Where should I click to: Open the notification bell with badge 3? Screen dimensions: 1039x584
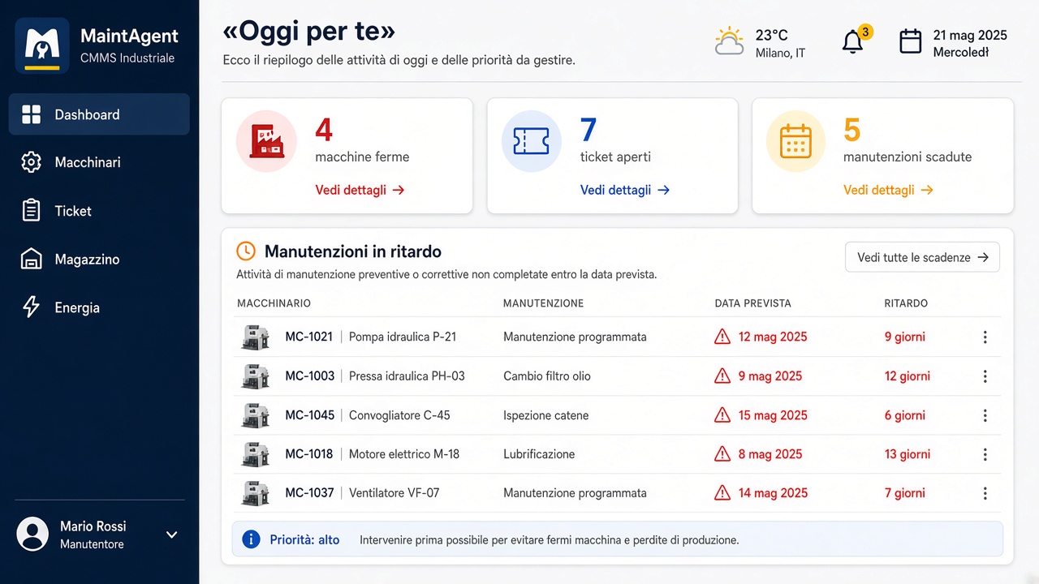[854, 41]
